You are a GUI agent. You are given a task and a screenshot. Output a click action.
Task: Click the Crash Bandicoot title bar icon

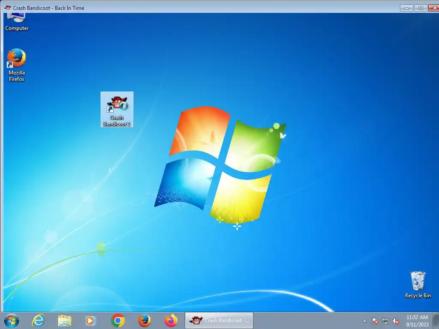(8, 8)
